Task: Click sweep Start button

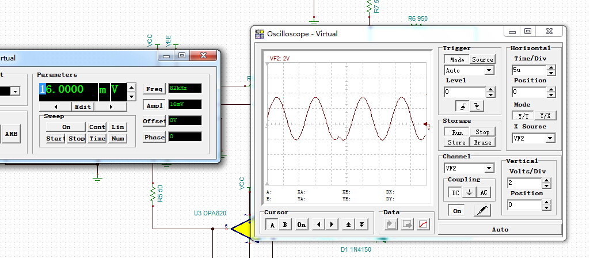Action: [x=56, y=139]
